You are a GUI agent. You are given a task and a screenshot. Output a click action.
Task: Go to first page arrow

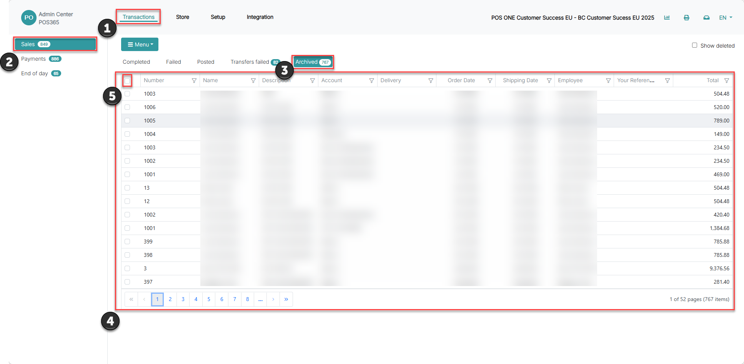pos(131,299)
